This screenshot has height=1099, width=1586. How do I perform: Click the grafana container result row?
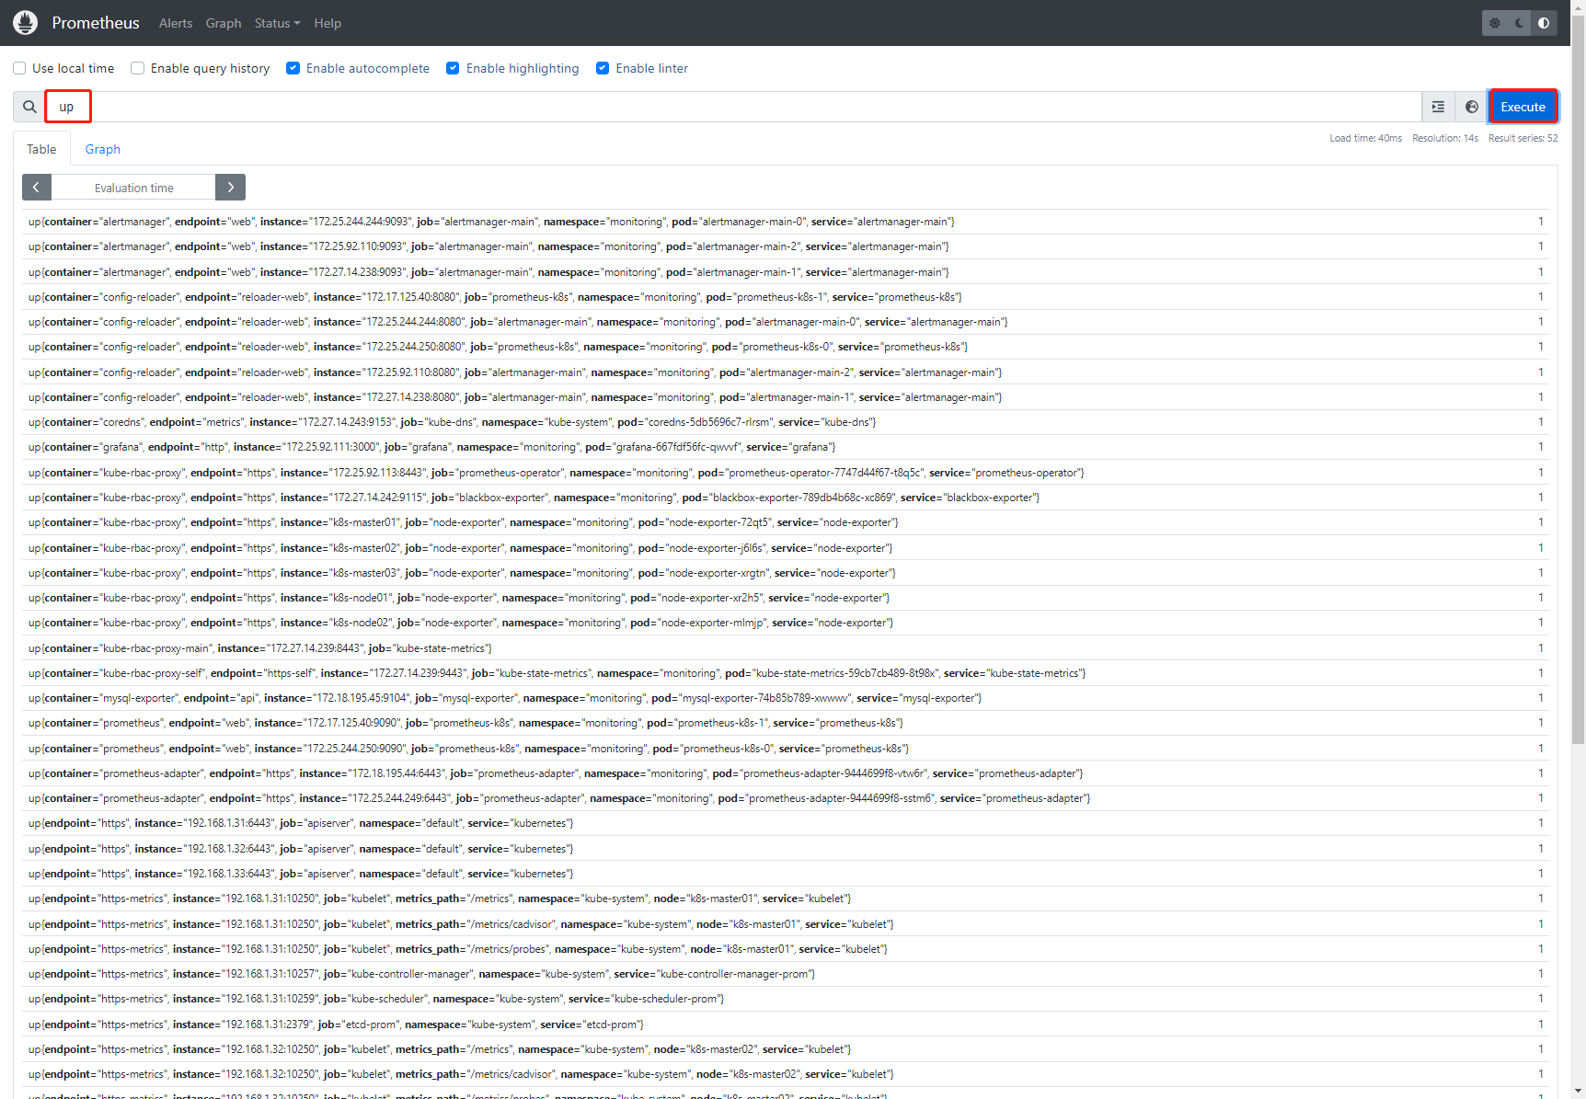point(786,447)
